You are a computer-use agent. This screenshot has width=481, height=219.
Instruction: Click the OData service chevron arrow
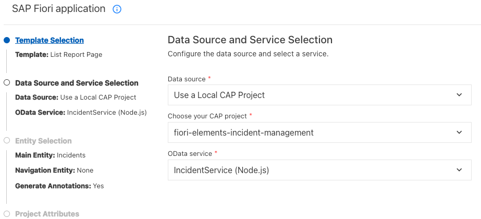point(459,170)
